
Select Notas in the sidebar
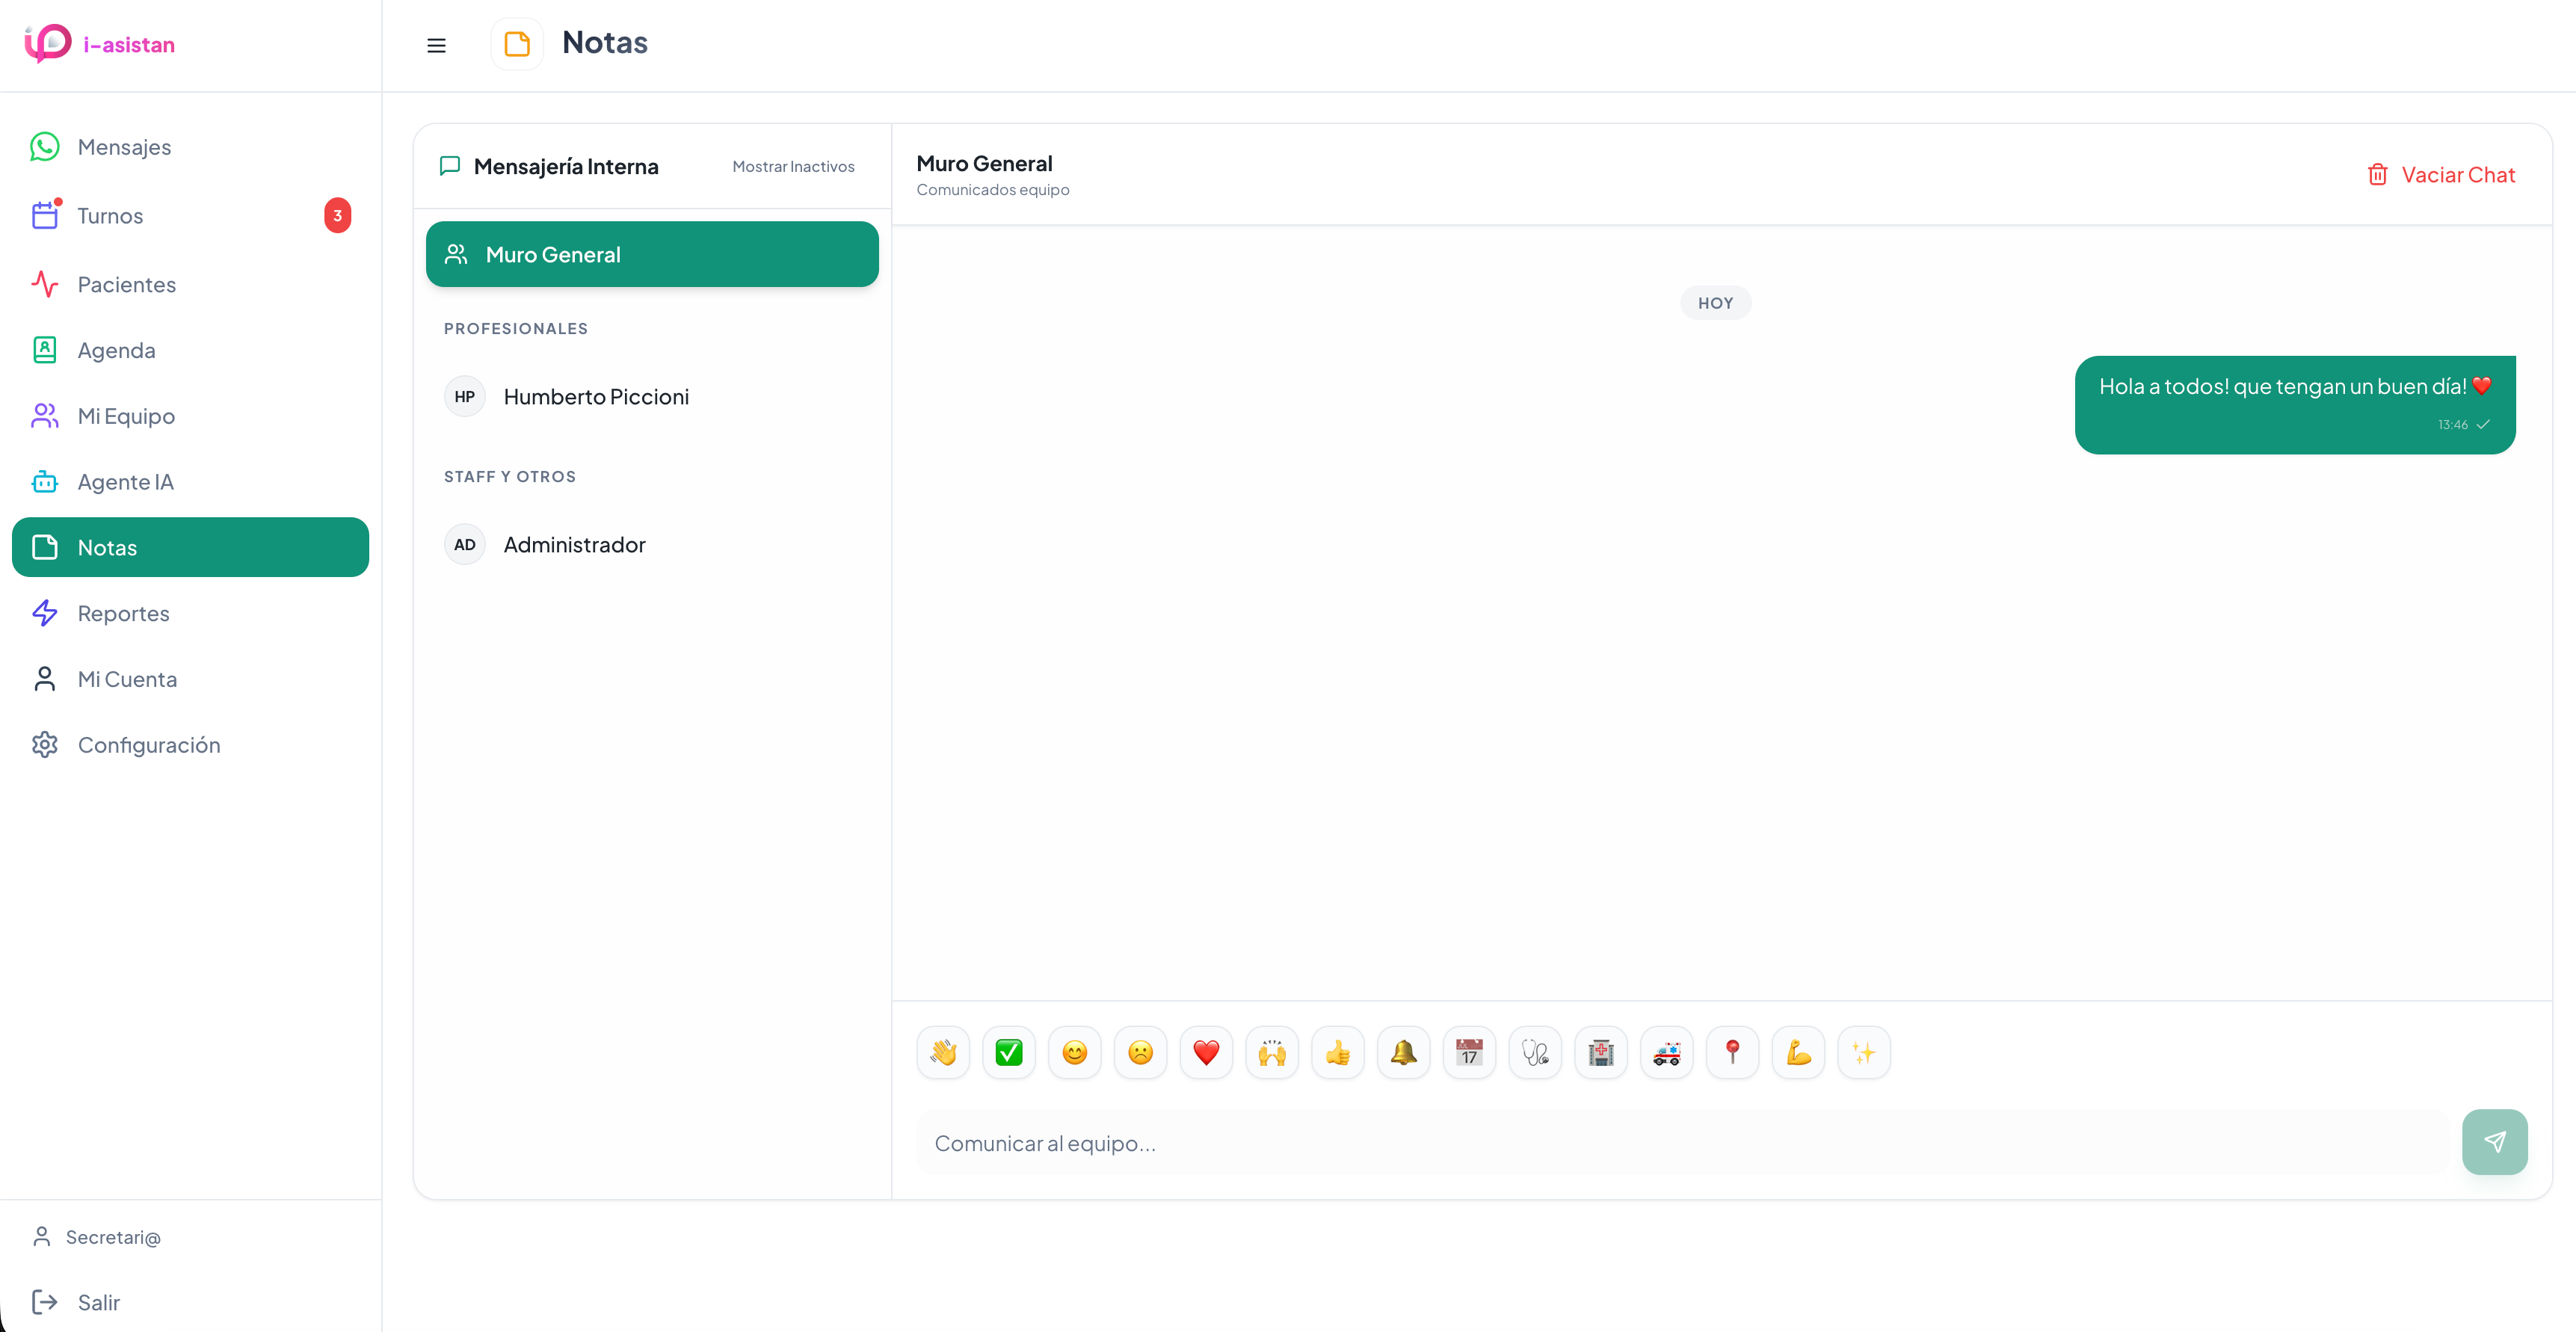(190, 547)
